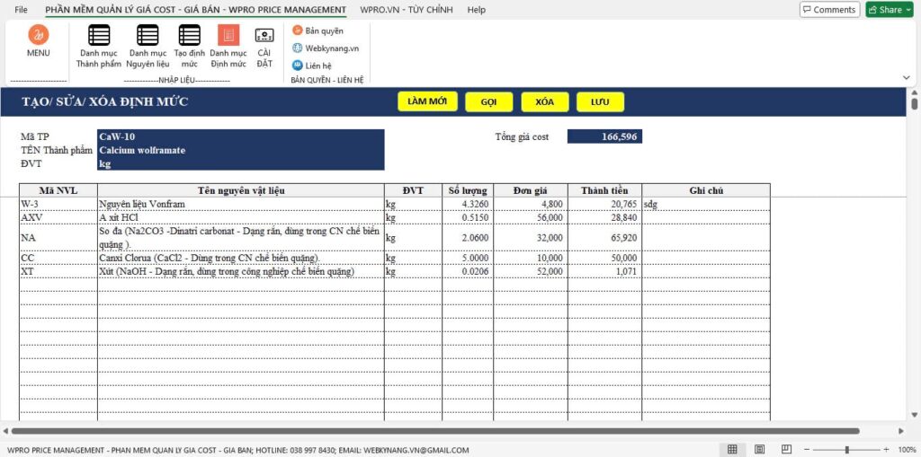
Task: Click the XÓA delete button
Action: pos(544,101)
